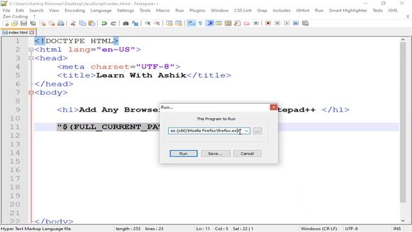Open the Smart Highlighter menu
This screenshot has height=232, width=412.
(x=348, y=10)
